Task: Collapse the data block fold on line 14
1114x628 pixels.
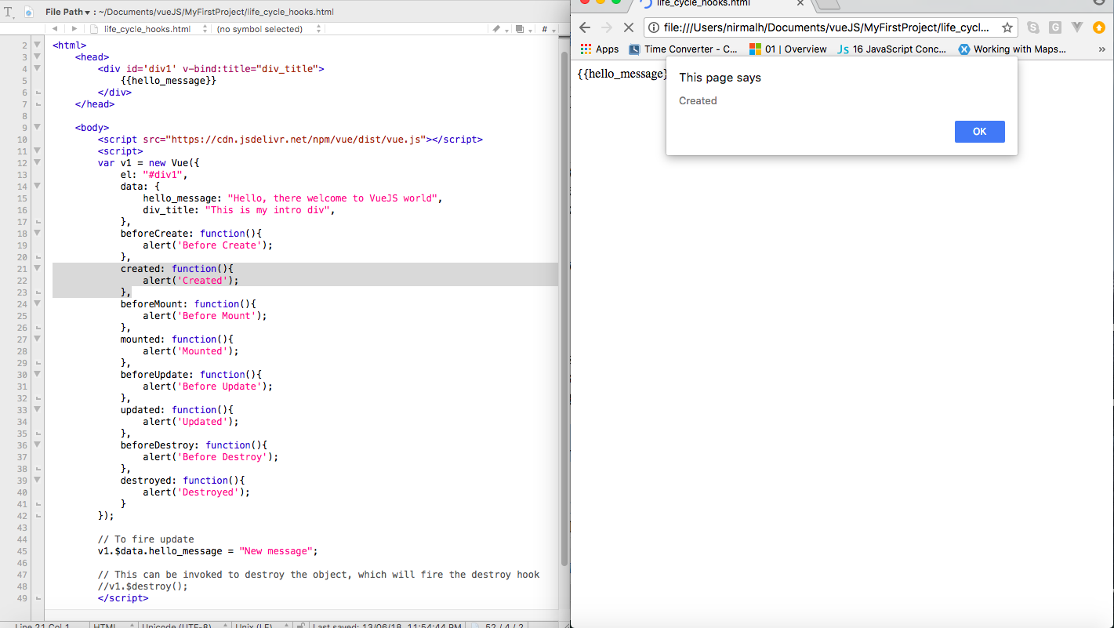Action: (37, 187)
